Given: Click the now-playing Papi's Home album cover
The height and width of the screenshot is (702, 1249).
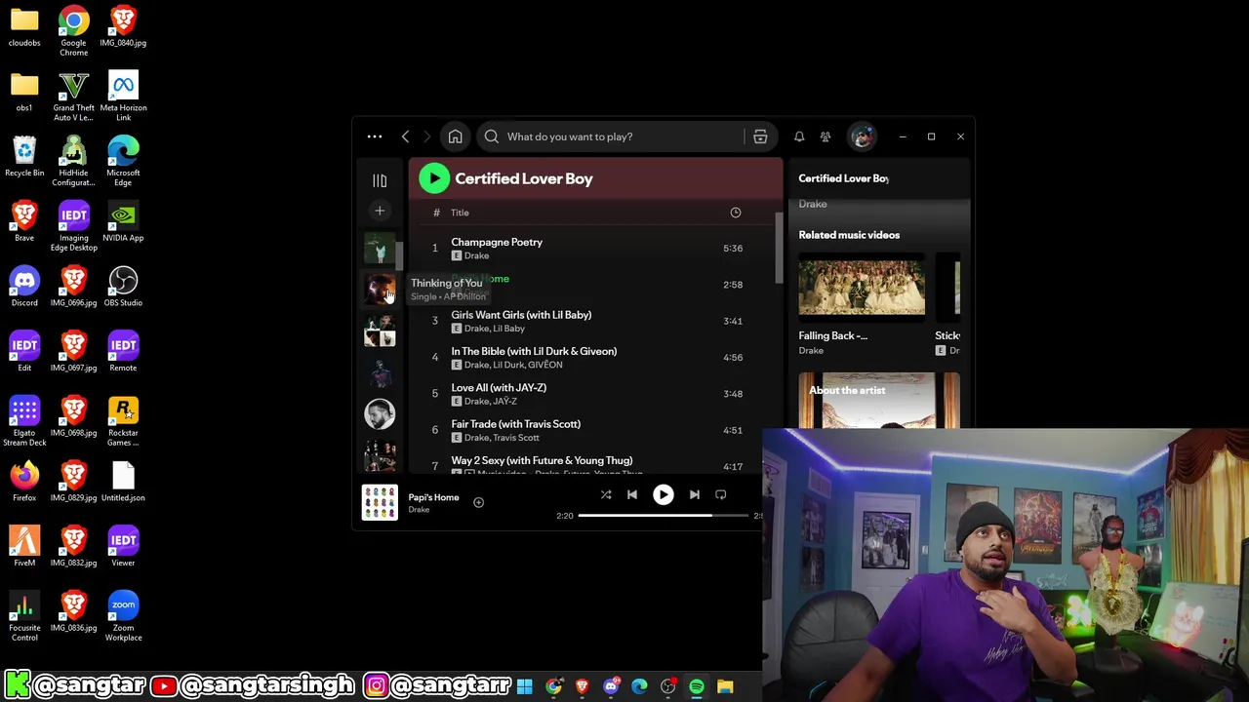Looking at the screenshot, I should (380, 503).
